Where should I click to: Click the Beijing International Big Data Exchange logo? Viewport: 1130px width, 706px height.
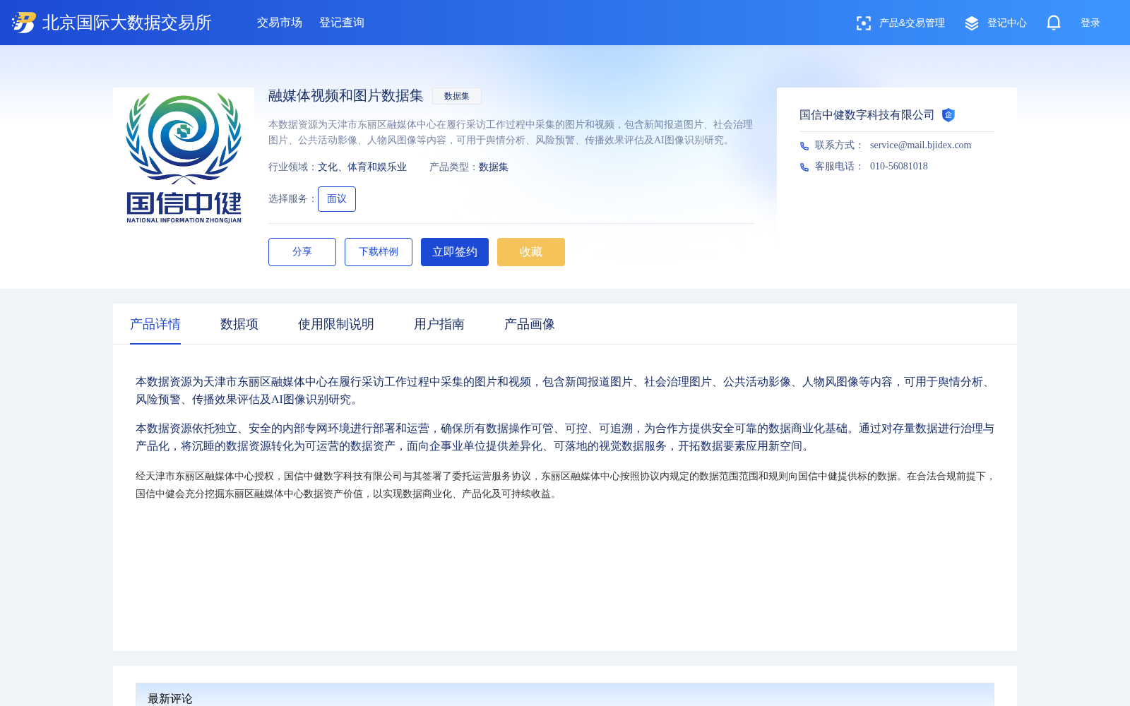[x=24, y=23]
